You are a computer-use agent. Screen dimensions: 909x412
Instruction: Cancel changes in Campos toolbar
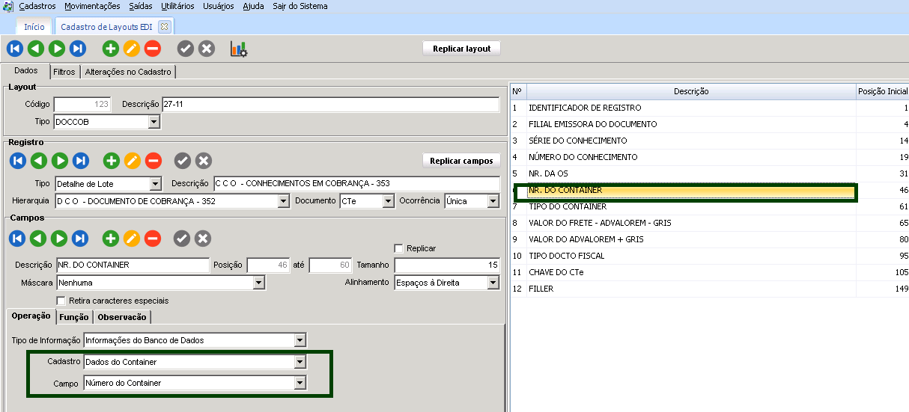(x=202, y=239)
